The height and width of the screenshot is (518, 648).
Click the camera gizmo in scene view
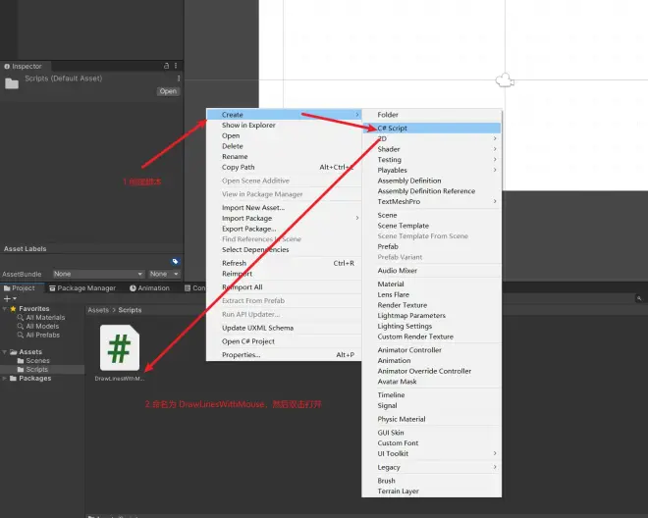(505, 80)
